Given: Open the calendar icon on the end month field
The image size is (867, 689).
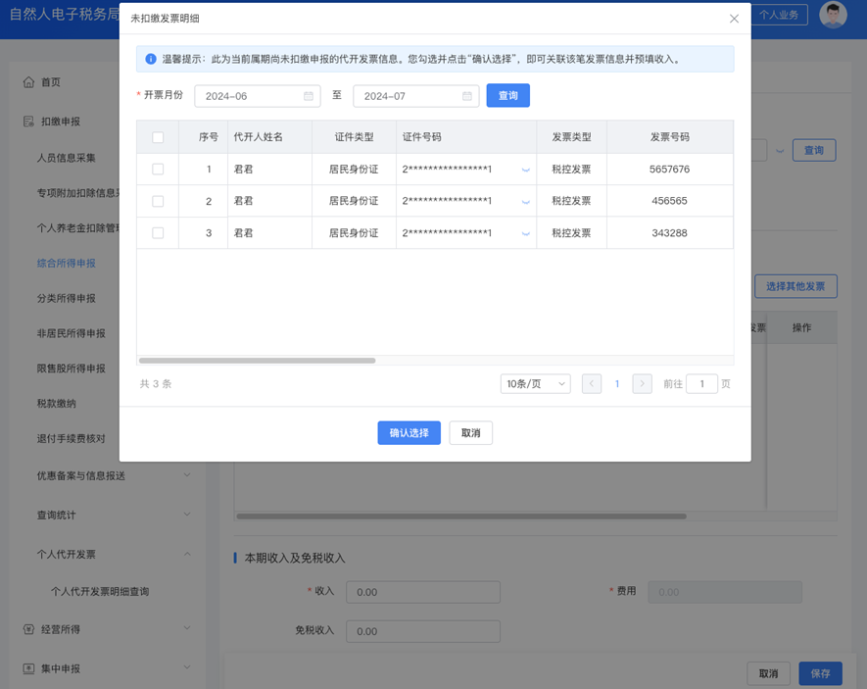Looking at the screenshot, I should 468,96.
